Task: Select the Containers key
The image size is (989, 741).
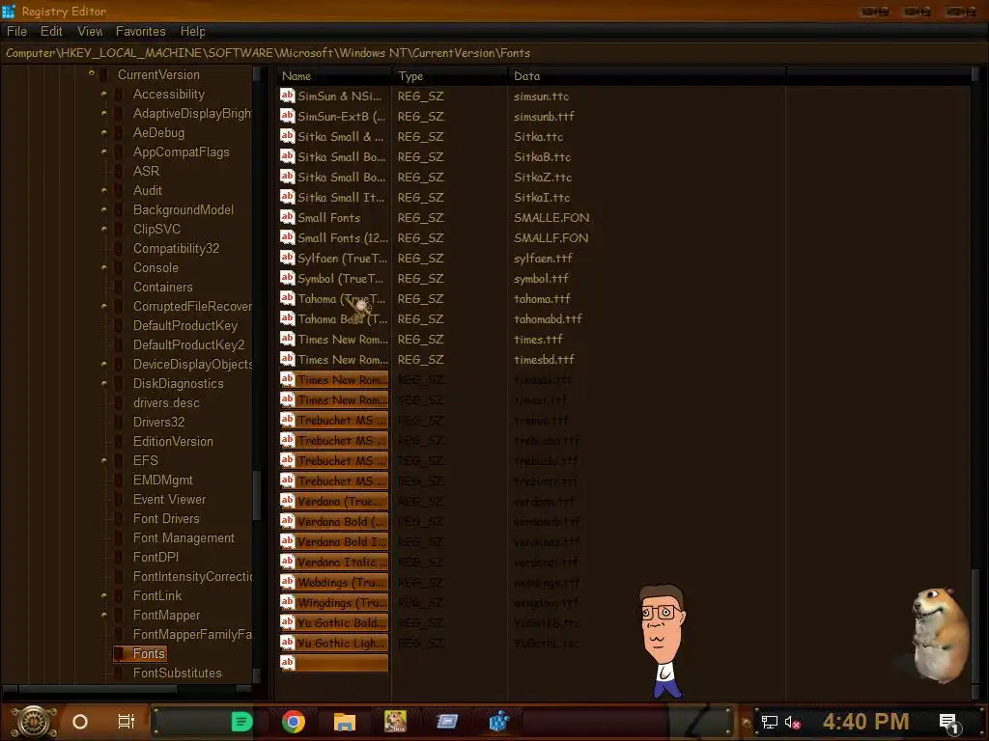Action: coord(162,288)
